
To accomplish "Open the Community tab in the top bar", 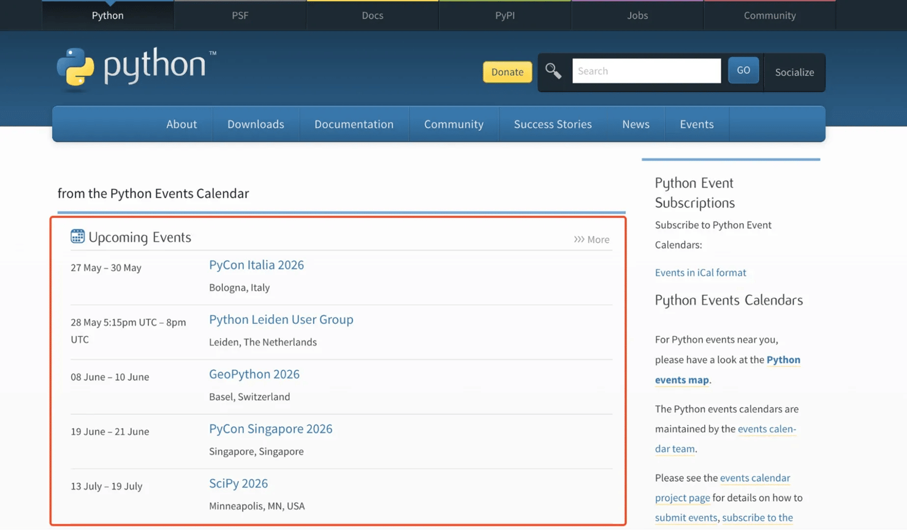I will click(x=770, y=15).
